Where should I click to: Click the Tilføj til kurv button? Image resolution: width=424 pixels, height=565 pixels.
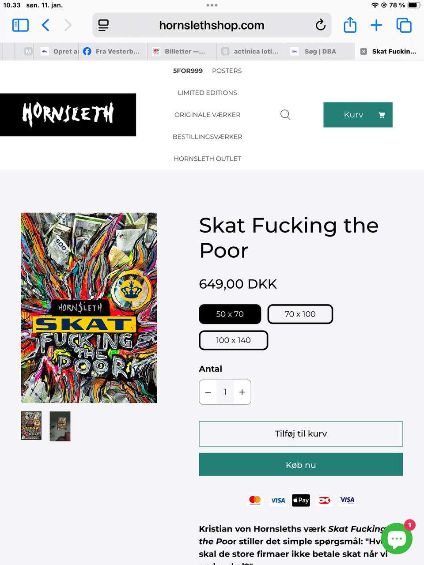(x=301, y=434)
